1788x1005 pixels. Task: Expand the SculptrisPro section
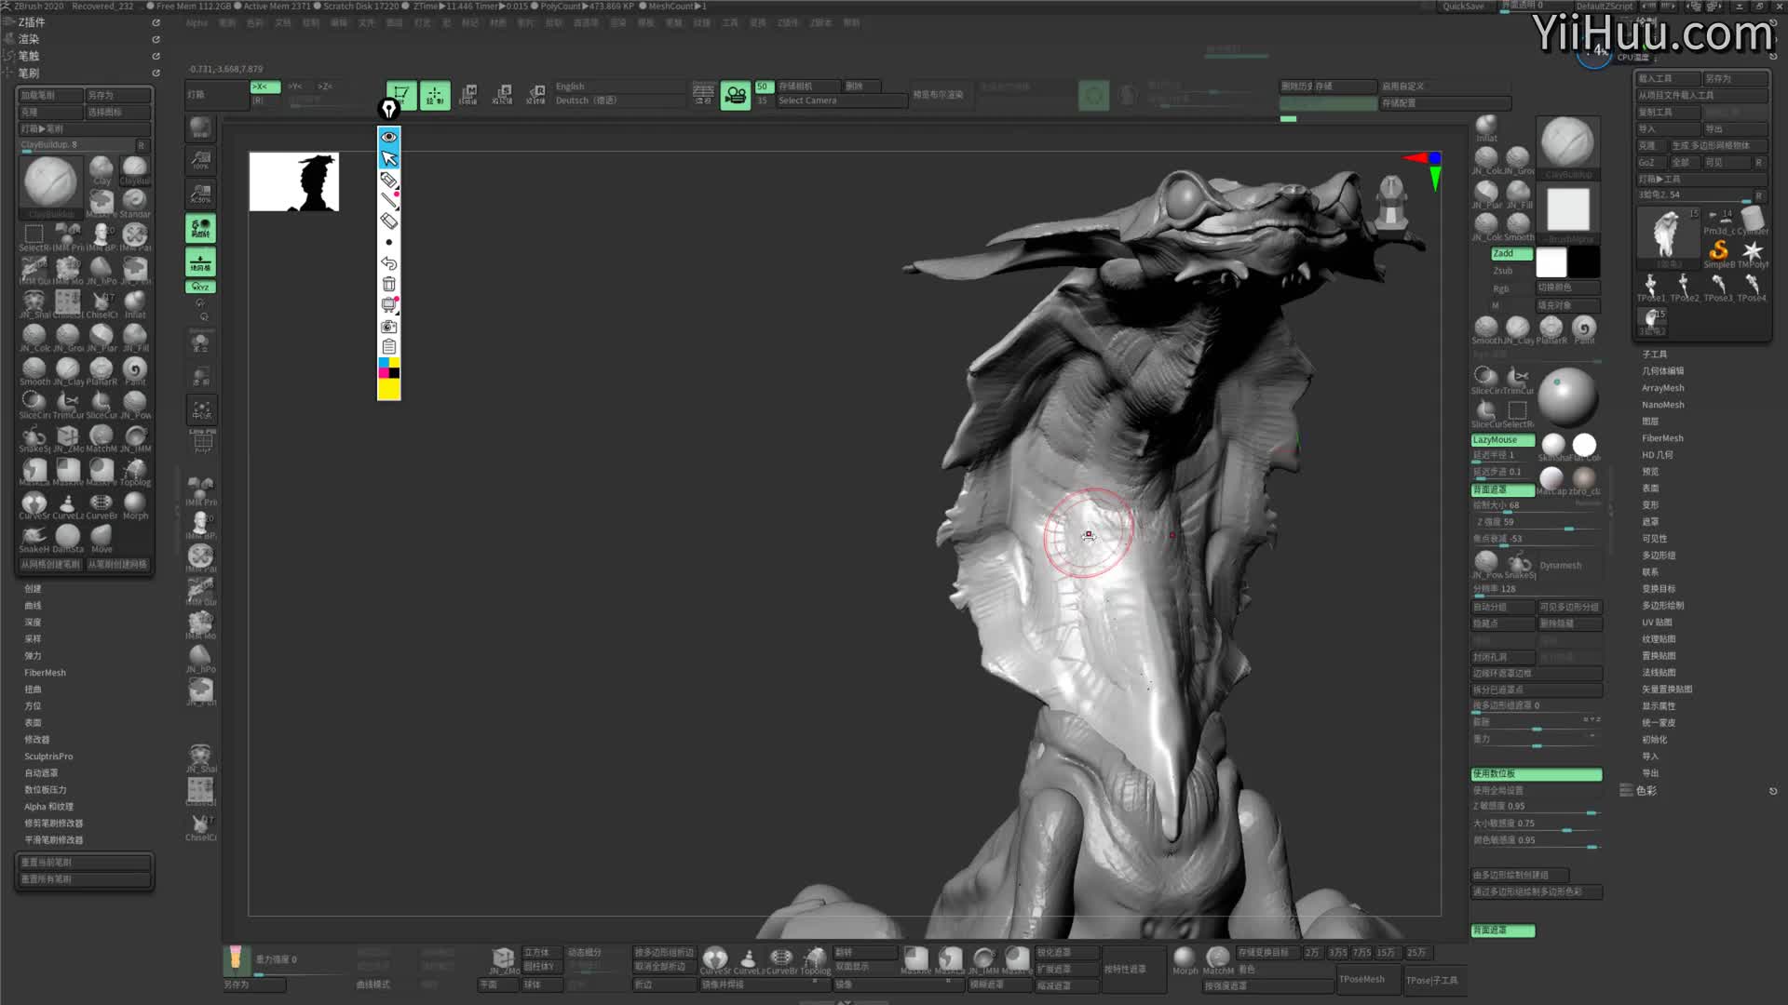coord(48,757)
